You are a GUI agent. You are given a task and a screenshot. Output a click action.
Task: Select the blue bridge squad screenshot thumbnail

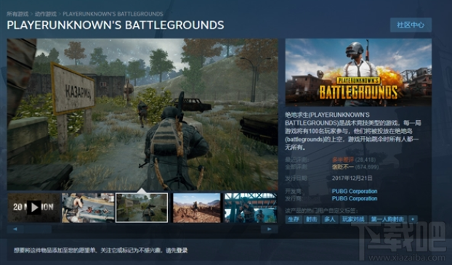251,208
